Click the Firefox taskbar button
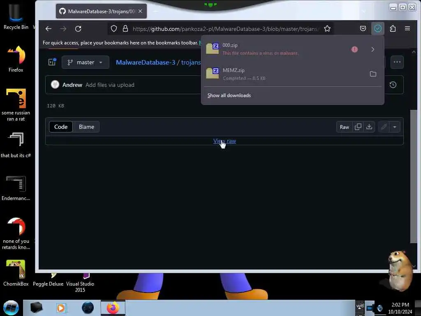Viewport: 421px width, 316px height. (113, 308)
